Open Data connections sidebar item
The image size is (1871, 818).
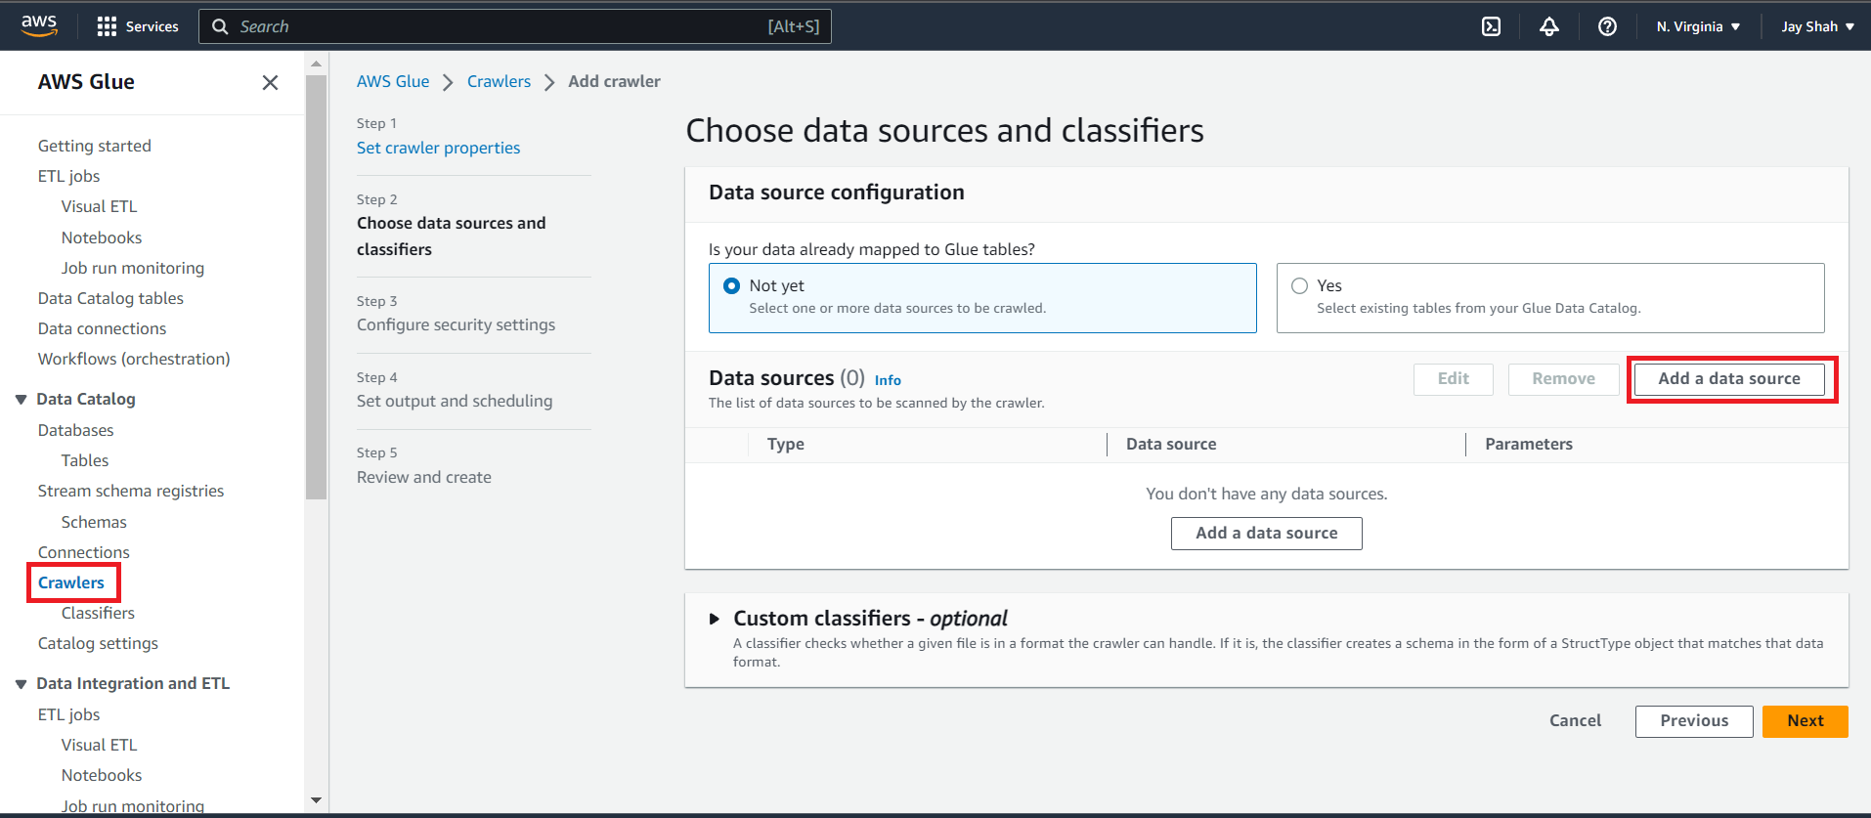tap(103, 328)
